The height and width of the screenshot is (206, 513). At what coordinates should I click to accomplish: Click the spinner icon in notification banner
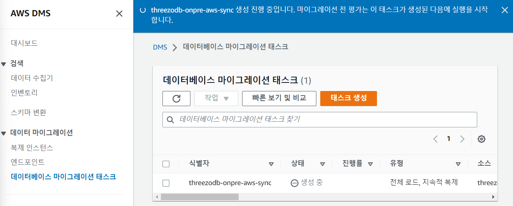pyautogui.click(x=143, y=10)
